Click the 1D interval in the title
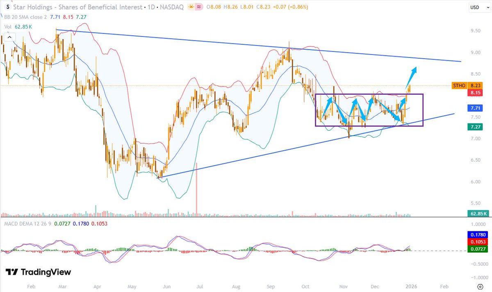 [151, 7]
